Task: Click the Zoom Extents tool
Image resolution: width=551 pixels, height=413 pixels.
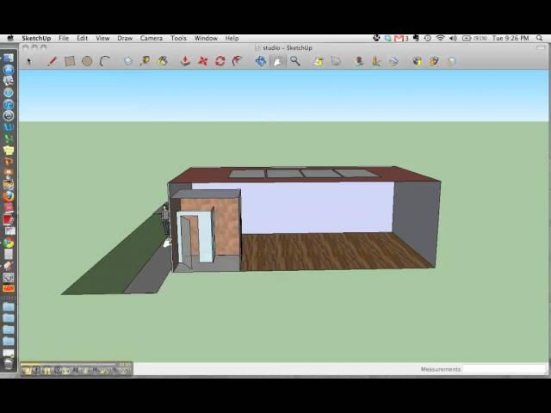Action: tap(319, 61)
